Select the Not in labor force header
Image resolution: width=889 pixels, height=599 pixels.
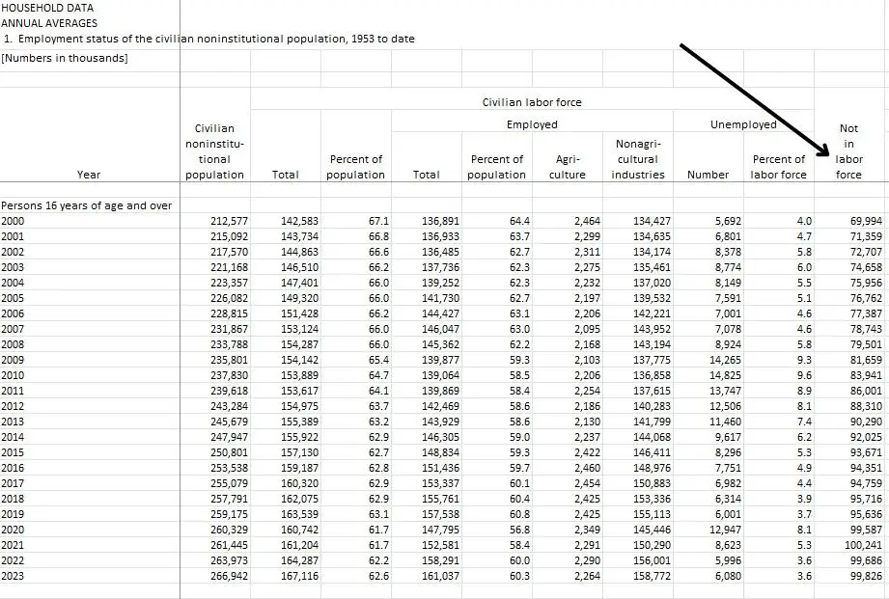tap(848, 151)
